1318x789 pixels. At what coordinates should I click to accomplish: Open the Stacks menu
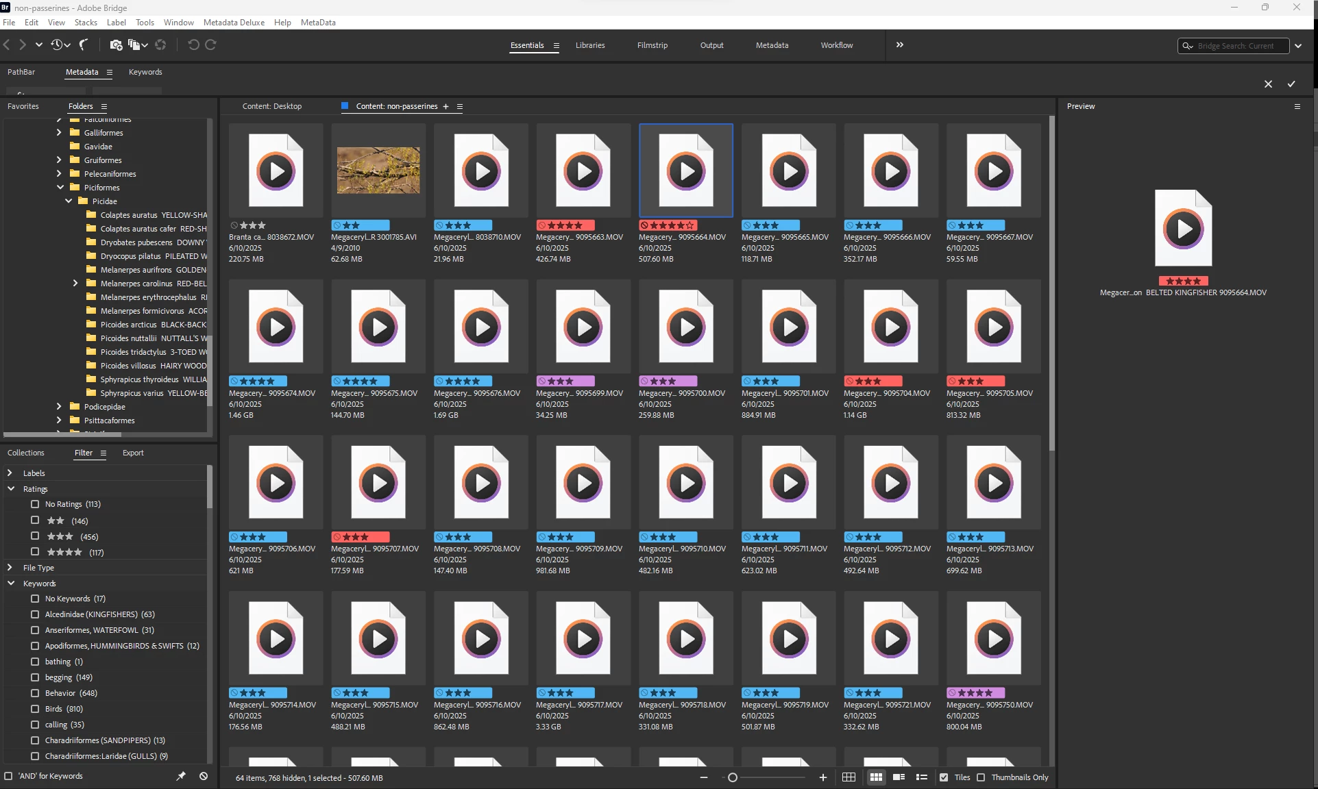point(86,23)
